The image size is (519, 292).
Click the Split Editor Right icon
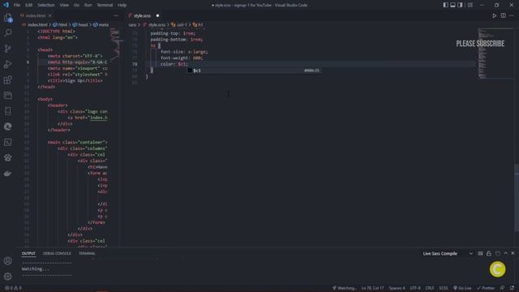pyautogui.click(x=503, y=15)
